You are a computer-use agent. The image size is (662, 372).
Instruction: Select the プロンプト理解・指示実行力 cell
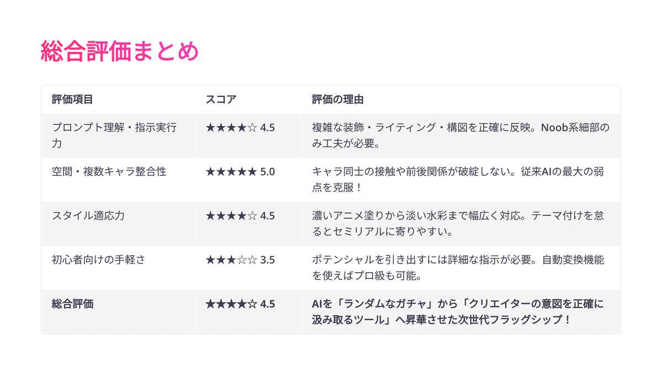tap(114, 136)
